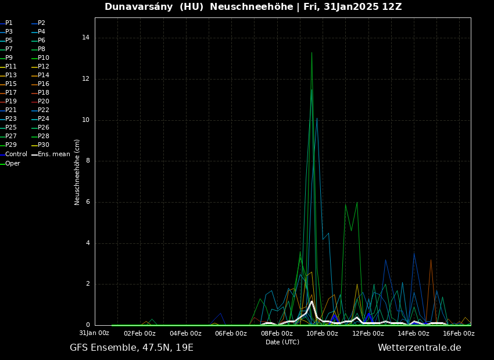Click the P18 legend entry

pyautogui.click(x=43, y=93)
